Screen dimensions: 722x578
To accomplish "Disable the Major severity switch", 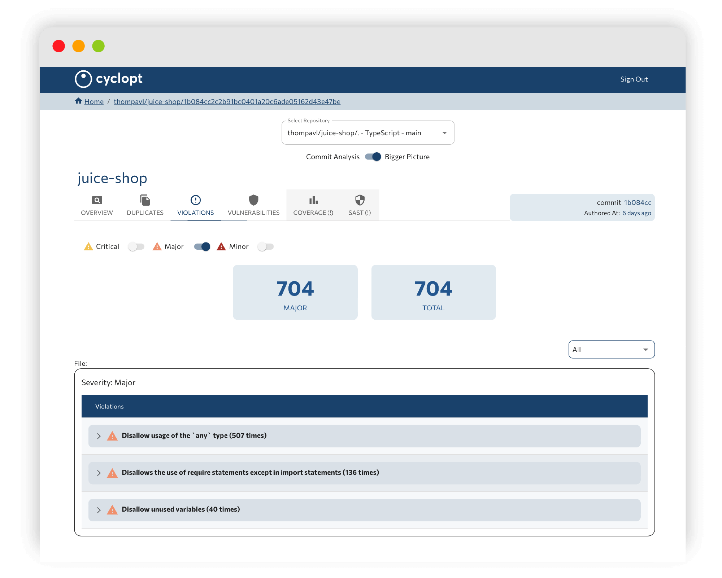I will pos(202,246).
